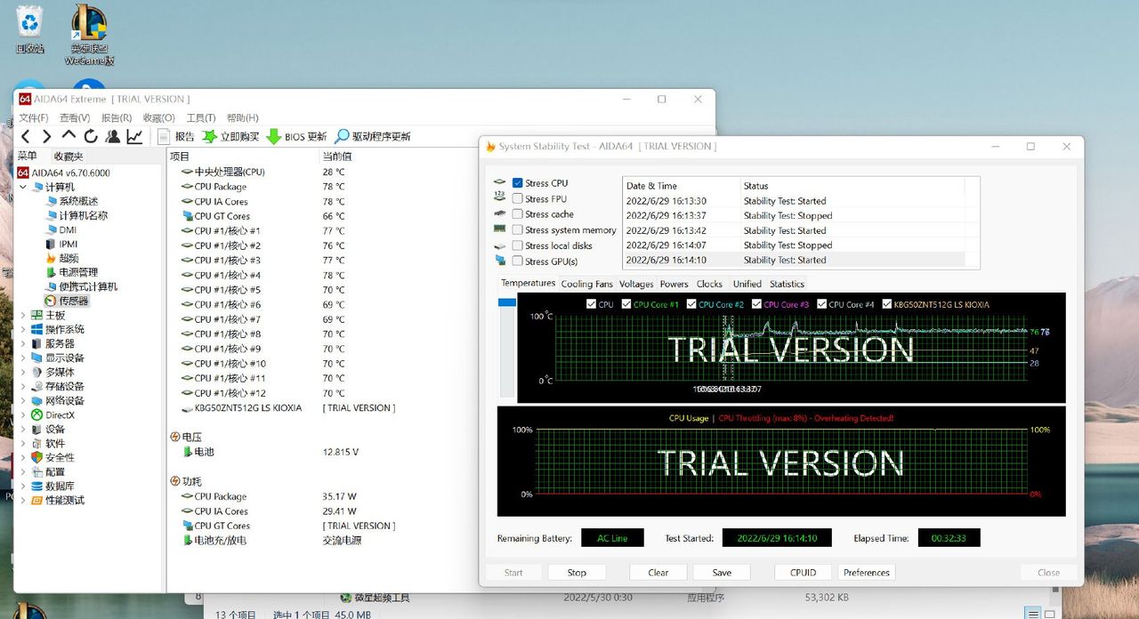1139x619 pixels.
Task: Open the Recycle Bin desktop icon
Action: [29, 25]
